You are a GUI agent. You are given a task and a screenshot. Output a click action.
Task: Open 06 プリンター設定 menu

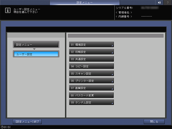[91, 81]
